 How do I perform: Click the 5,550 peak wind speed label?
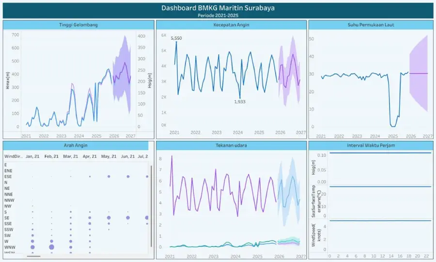(176, 38)
